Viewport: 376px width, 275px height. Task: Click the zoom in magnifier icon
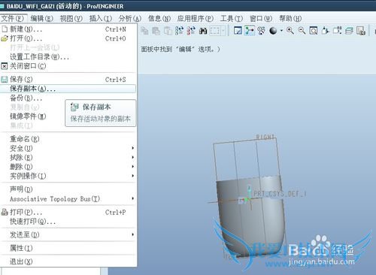[290, 31]
